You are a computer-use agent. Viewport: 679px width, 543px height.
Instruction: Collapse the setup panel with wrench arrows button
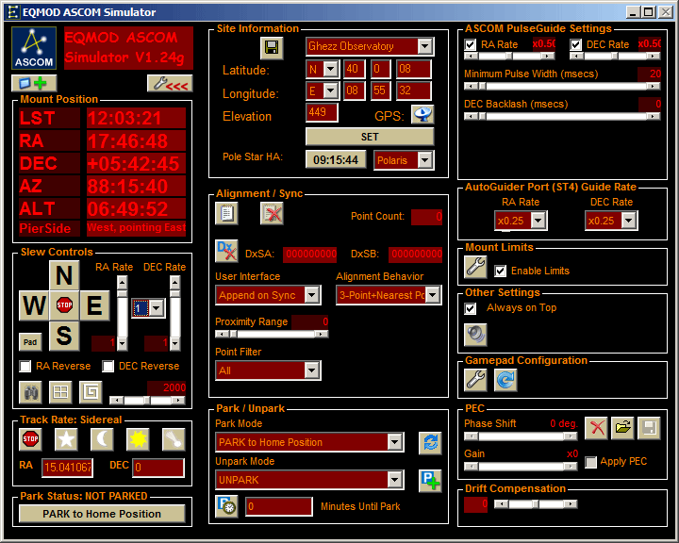(x=170, y=83)
